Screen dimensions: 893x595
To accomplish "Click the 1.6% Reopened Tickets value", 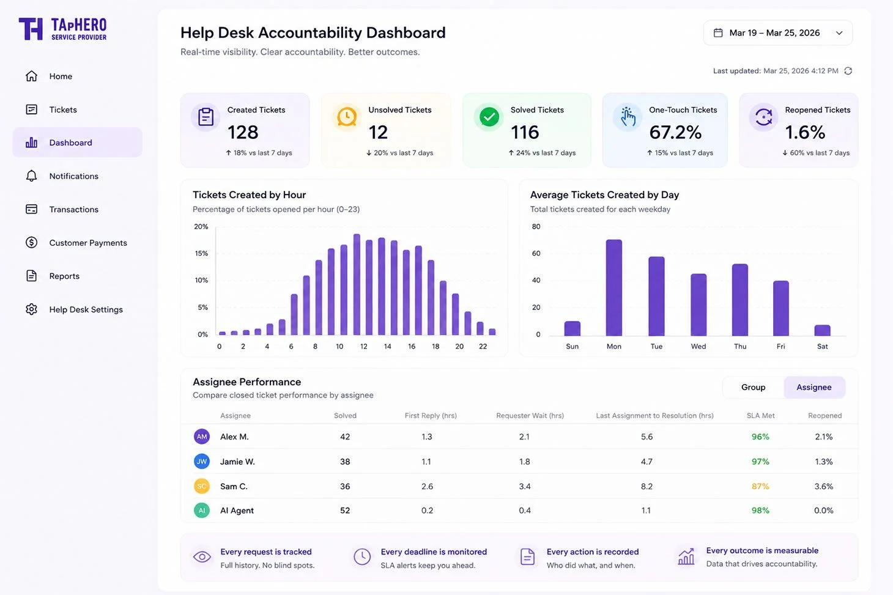I will 805,132.
